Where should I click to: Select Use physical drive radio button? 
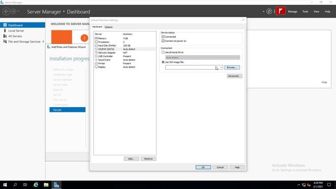tap(163, 52)
